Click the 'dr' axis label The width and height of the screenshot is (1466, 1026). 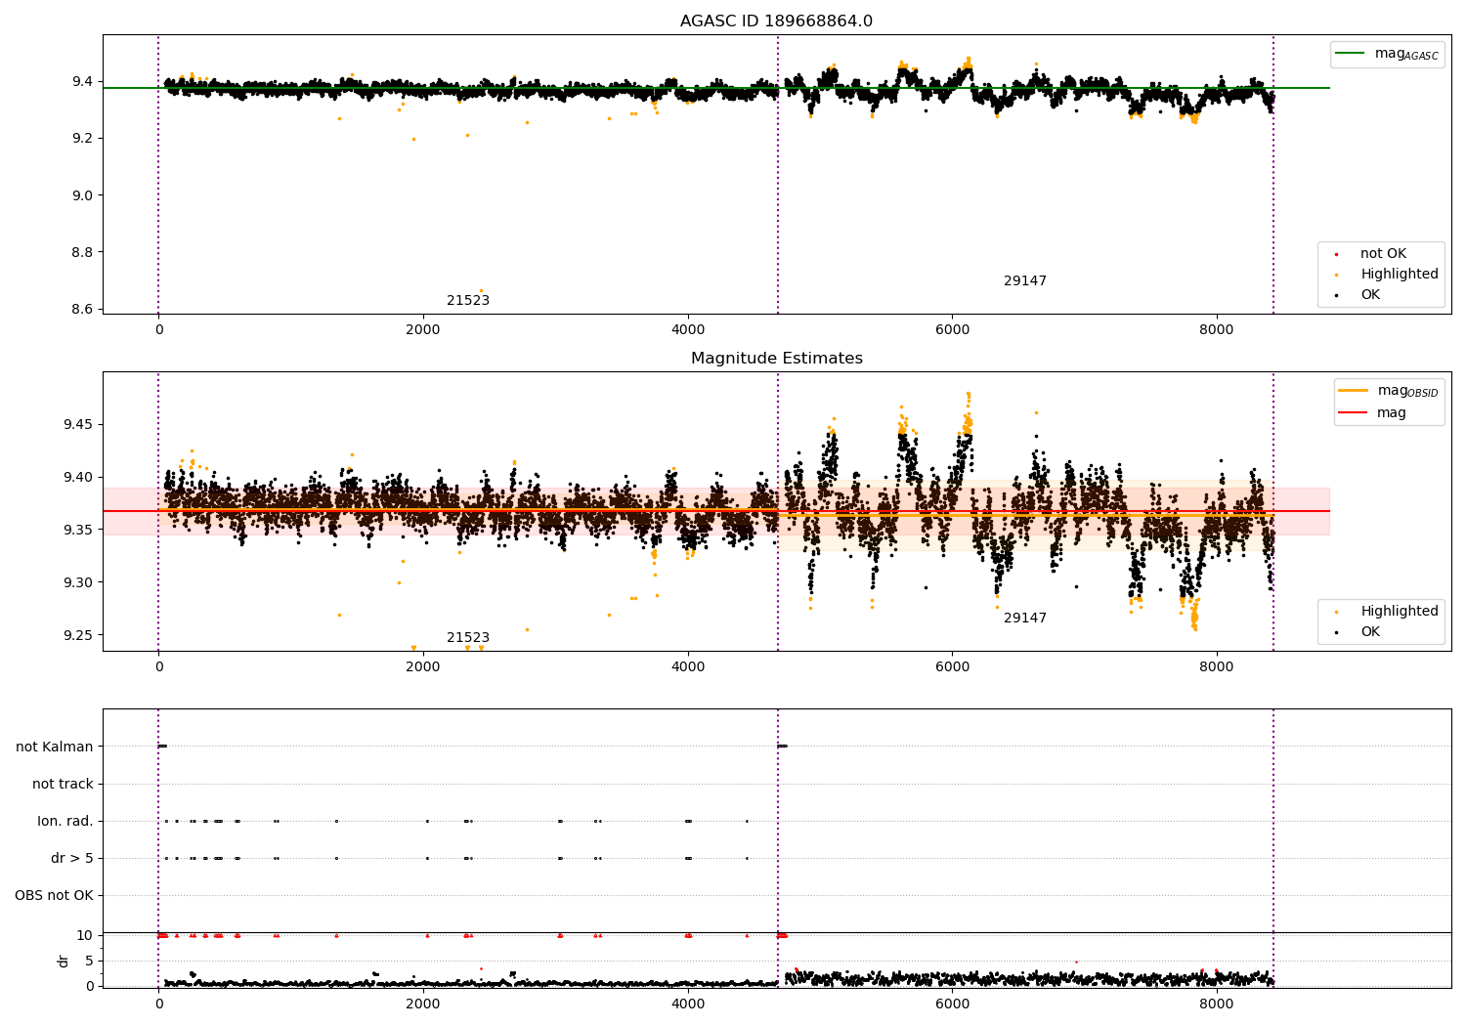(64, 961)
